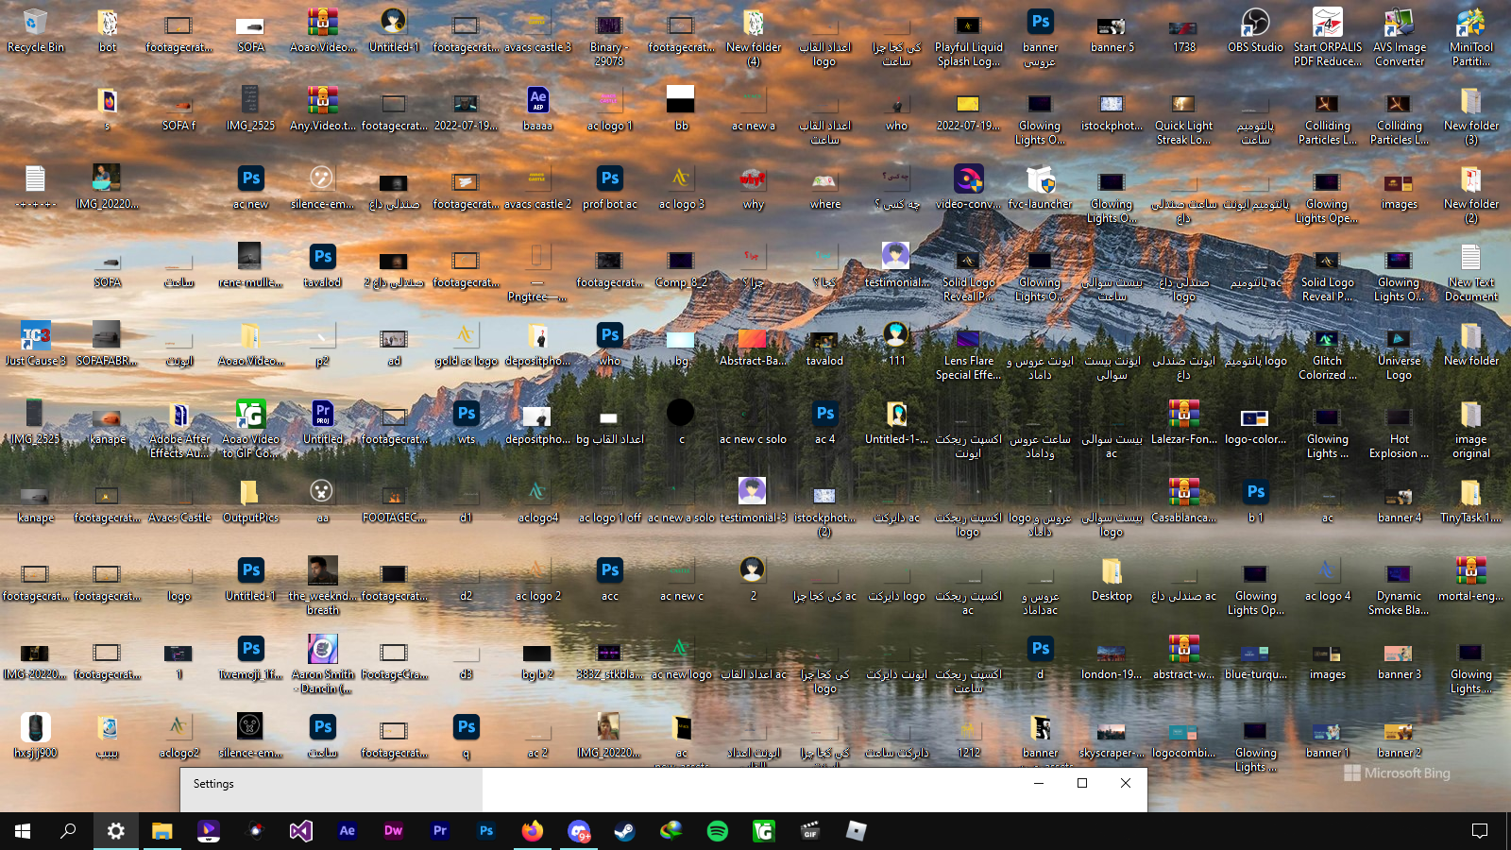Open the 'Desktop' folder icon

1112,579
